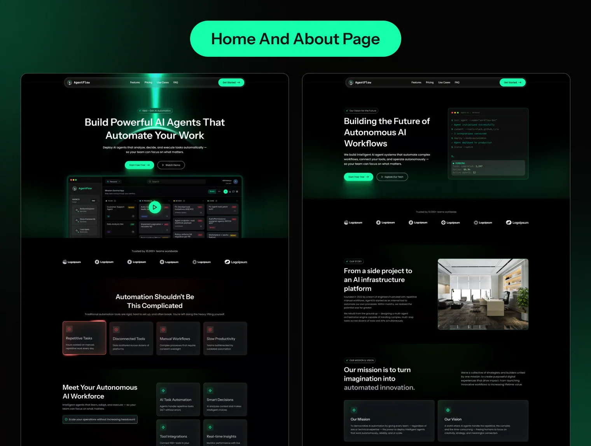Screen dimensions: 591x446
Task: Open Features in the About page navbar
Action: 416,82
